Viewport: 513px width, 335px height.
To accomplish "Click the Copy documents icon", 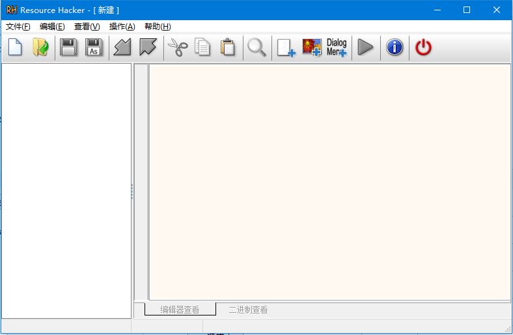I will click(x=202, y=47).
